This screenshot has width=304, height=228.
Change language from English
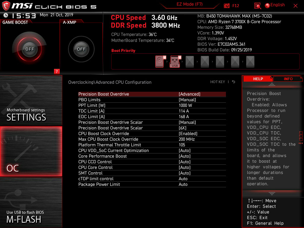click(278, 5)
